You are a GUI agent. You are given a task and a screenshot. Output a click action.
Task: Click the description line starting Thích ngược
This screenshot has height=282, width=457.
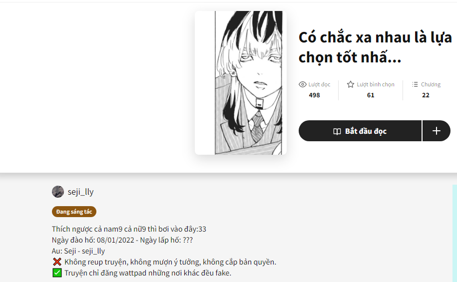pyautogui.click(x=129, y=229)
